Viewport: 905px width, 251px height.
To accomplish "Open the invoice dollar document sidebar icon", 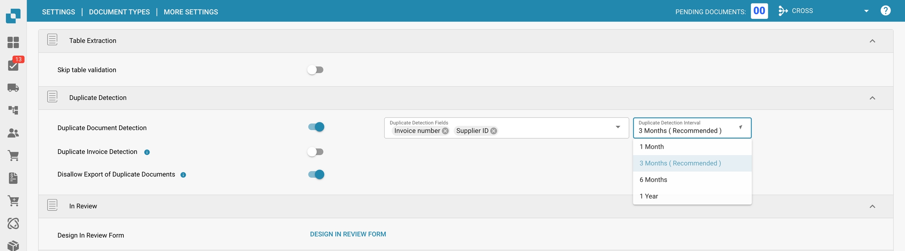I will tap(13, 178).
